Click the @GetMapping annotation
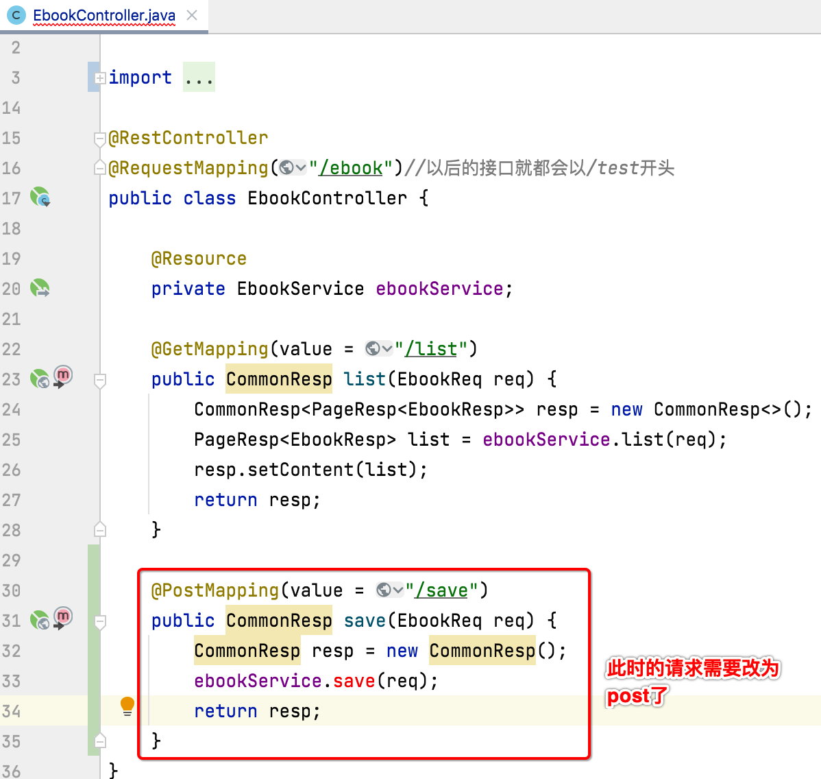 click(x=210, y=349)
